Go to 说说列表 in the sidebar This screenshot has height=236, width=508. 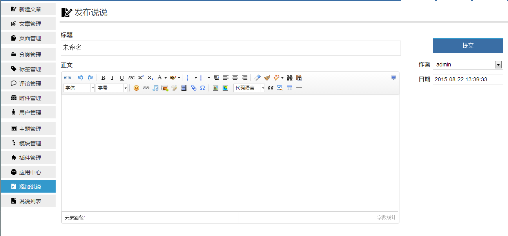coord(28,201)
